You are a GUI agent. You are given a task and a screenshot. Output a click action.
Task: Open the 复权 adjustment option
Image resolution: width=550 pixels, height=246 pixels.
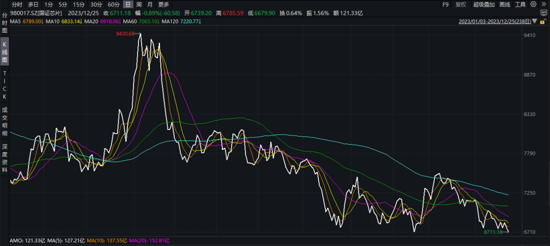point(461,5)
